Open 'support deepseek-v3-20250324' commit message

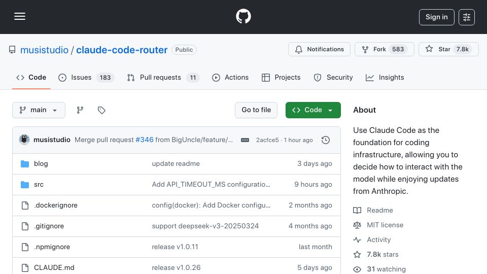click(x=205, y=226)
